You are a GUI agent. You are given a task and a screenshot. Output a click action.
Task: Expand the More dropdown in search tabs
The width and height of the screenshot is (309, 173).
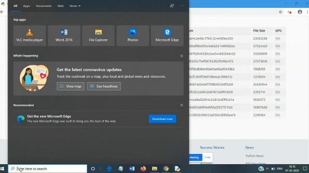(x=75, y=6)
